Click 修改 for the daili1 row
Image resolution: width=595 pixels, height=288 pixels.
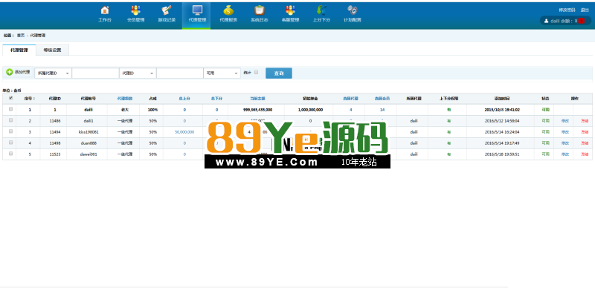tap(565, 121)
